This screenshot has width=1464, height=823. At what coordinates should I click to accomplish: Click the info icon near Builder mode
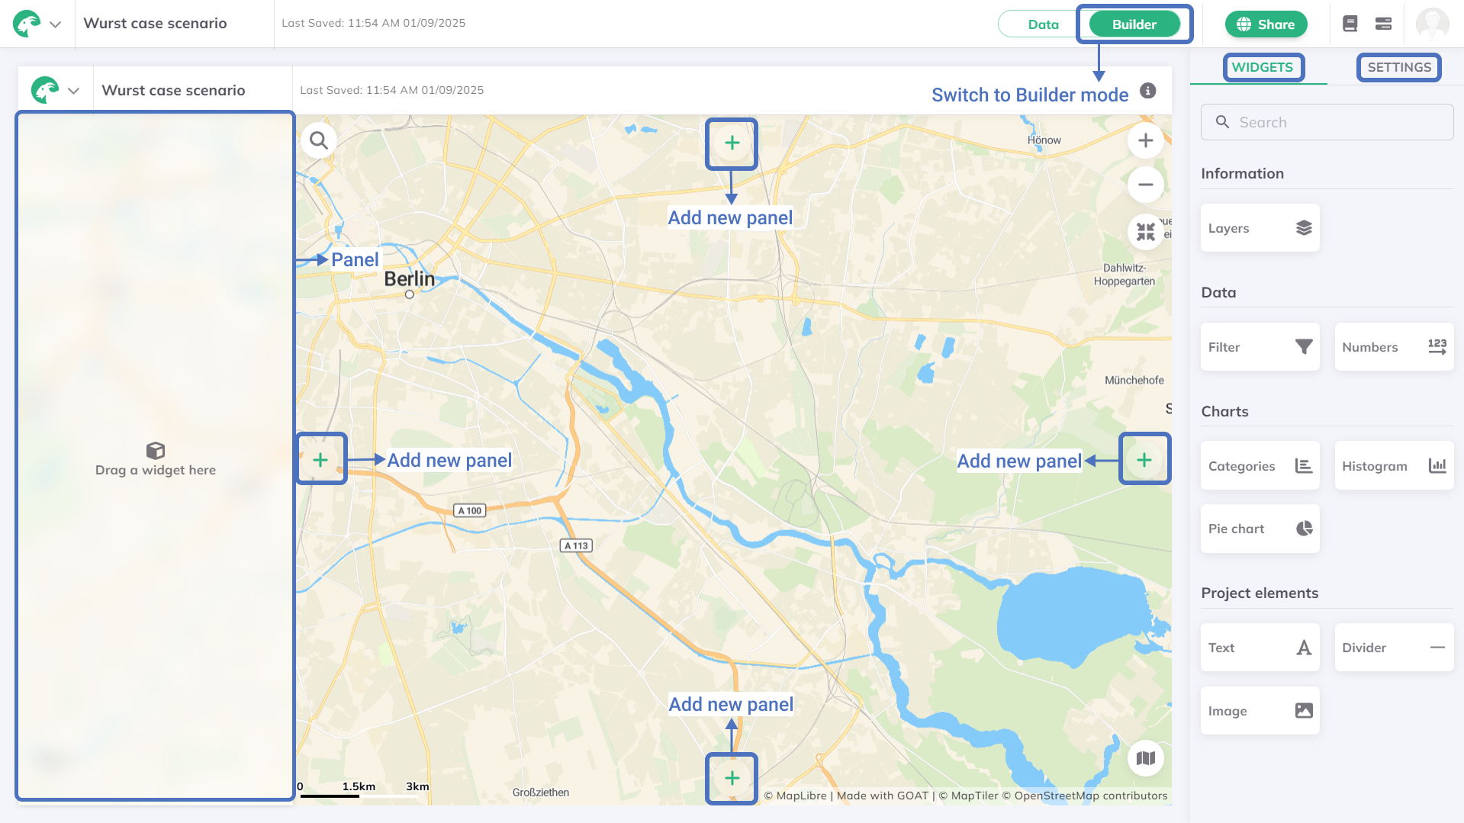1147,91
